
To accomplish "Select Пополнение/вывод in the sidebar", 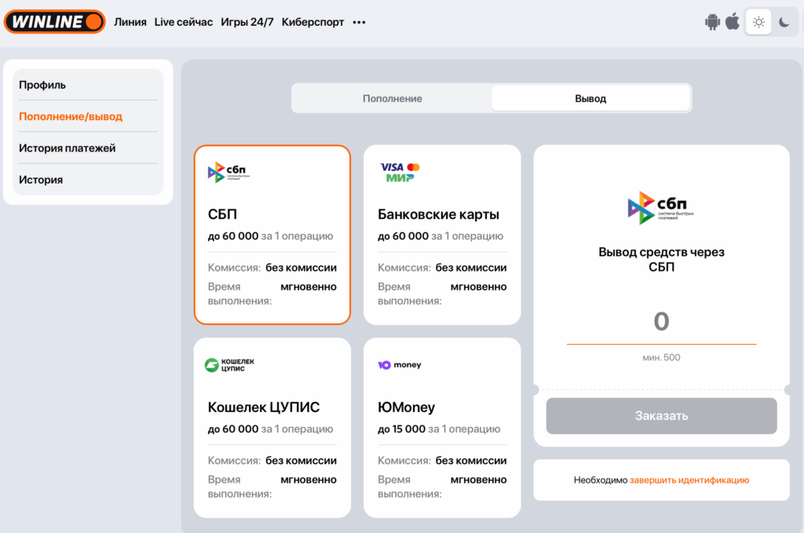I will (x=88, y=116).
